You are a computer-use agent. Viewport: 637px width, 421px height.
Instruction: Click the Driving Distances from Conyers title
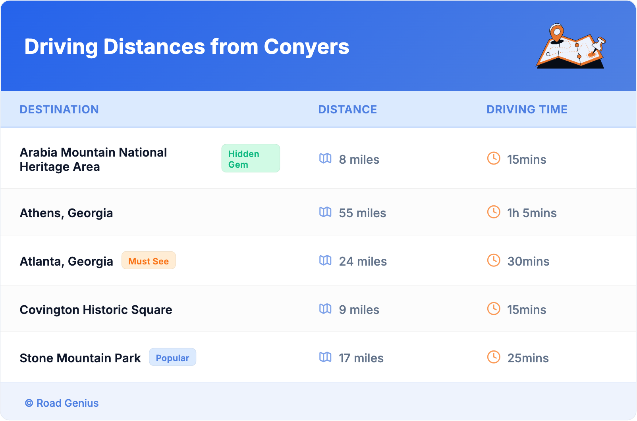[187, 47]
